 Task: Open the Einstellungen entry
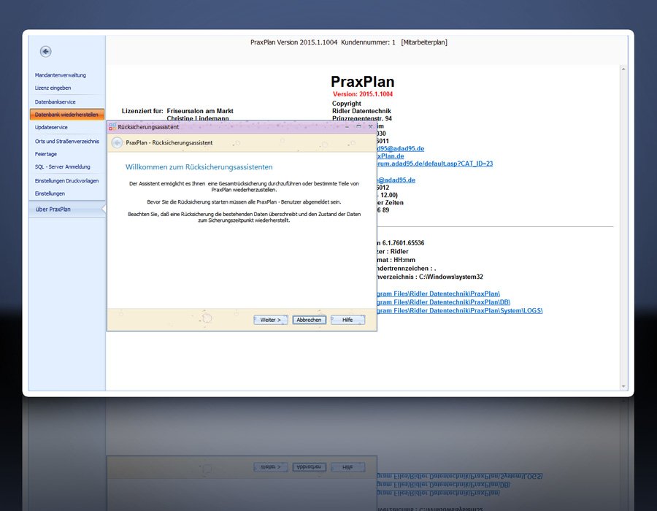point(50,193)
